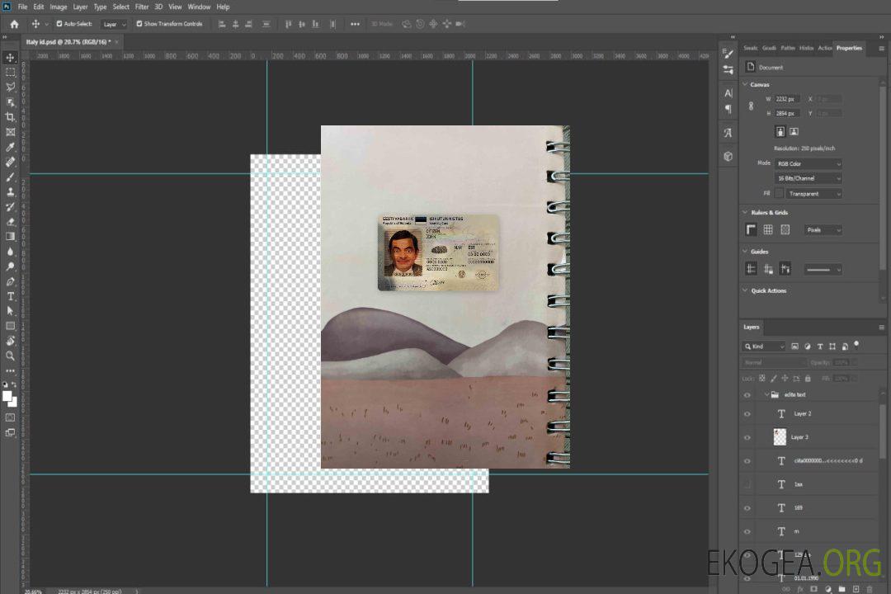Screen dimensions: 891x594
Task: Select the Zoom tool
Action: 10,356
